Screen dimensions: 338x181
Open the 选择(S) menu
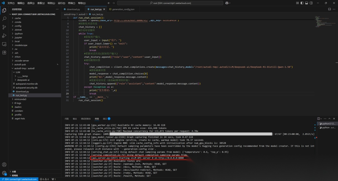click(31, 3)
